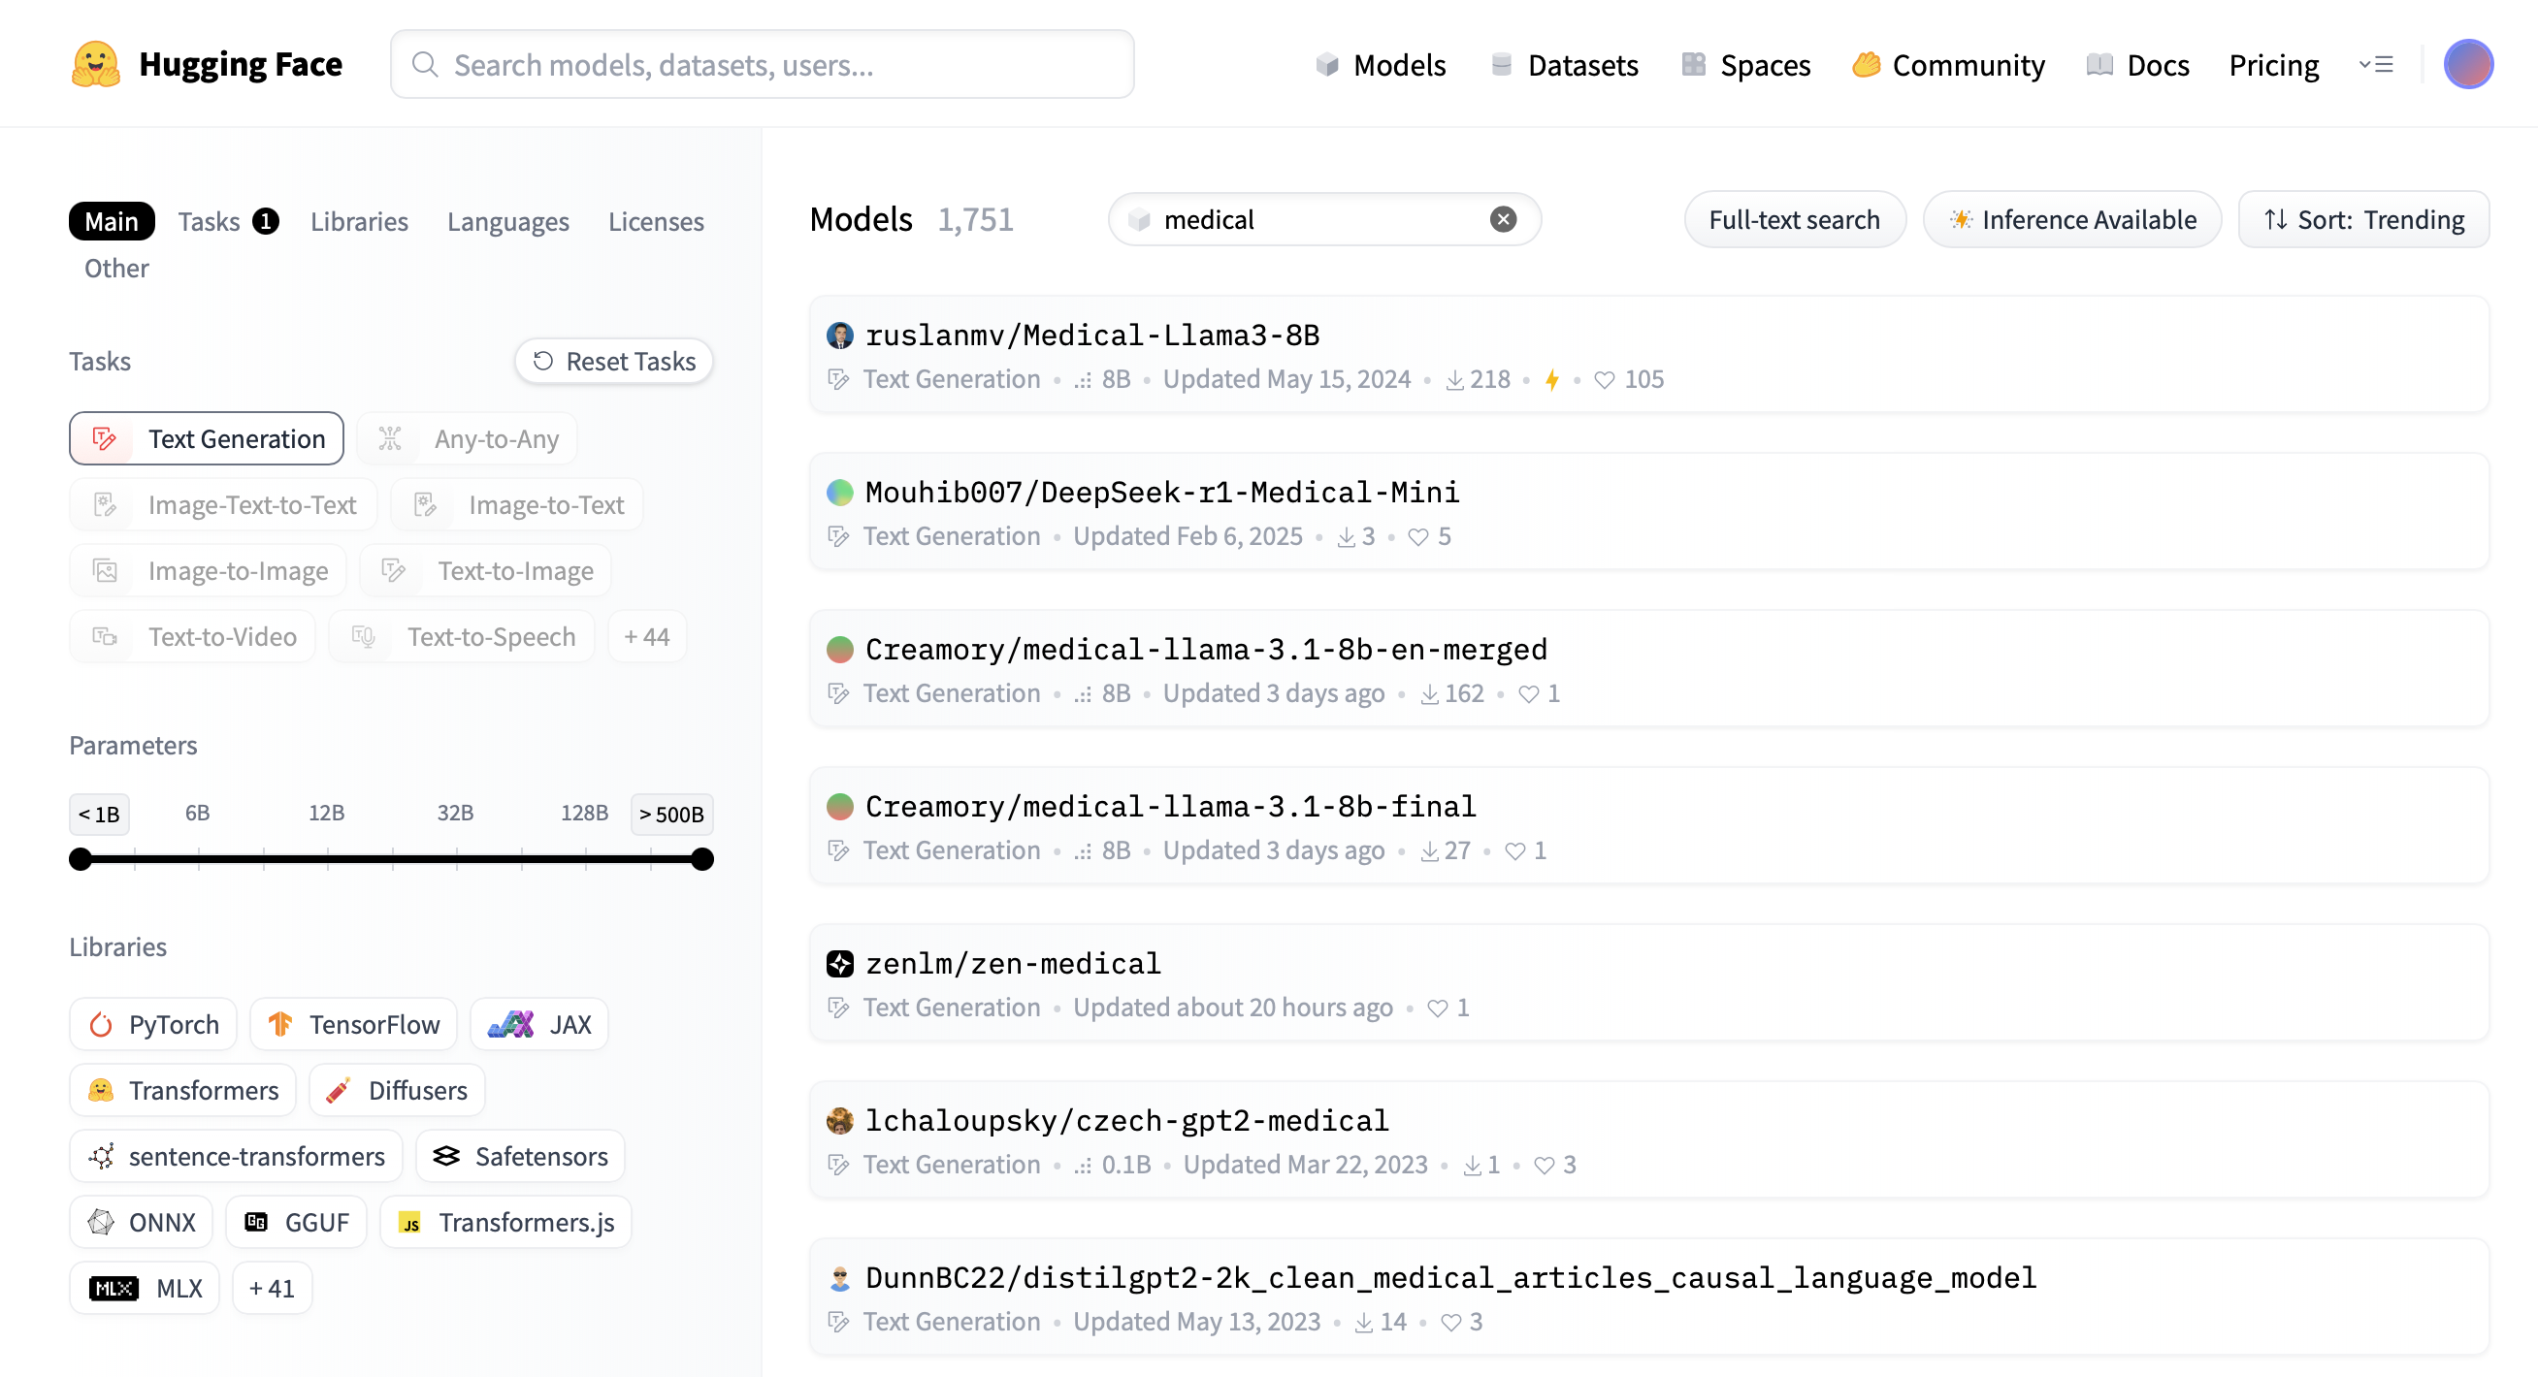Click the right handle of Parameters slider

coord(701,859)
